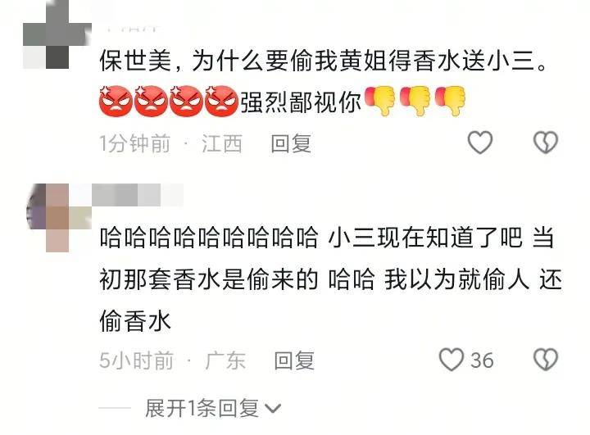Image resolution: width=590 pixels, height=435 pixels.
Task: Click 回复 under the 保世美 comment
Action: tap(291, 143)
